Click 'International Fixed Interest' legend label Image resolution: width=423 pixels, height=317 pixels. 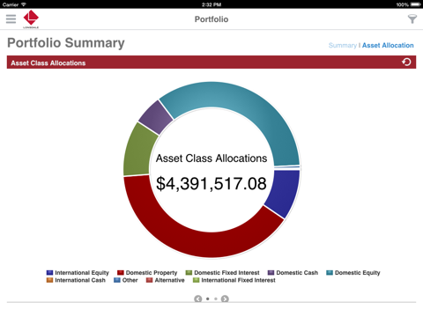point(238,280)
